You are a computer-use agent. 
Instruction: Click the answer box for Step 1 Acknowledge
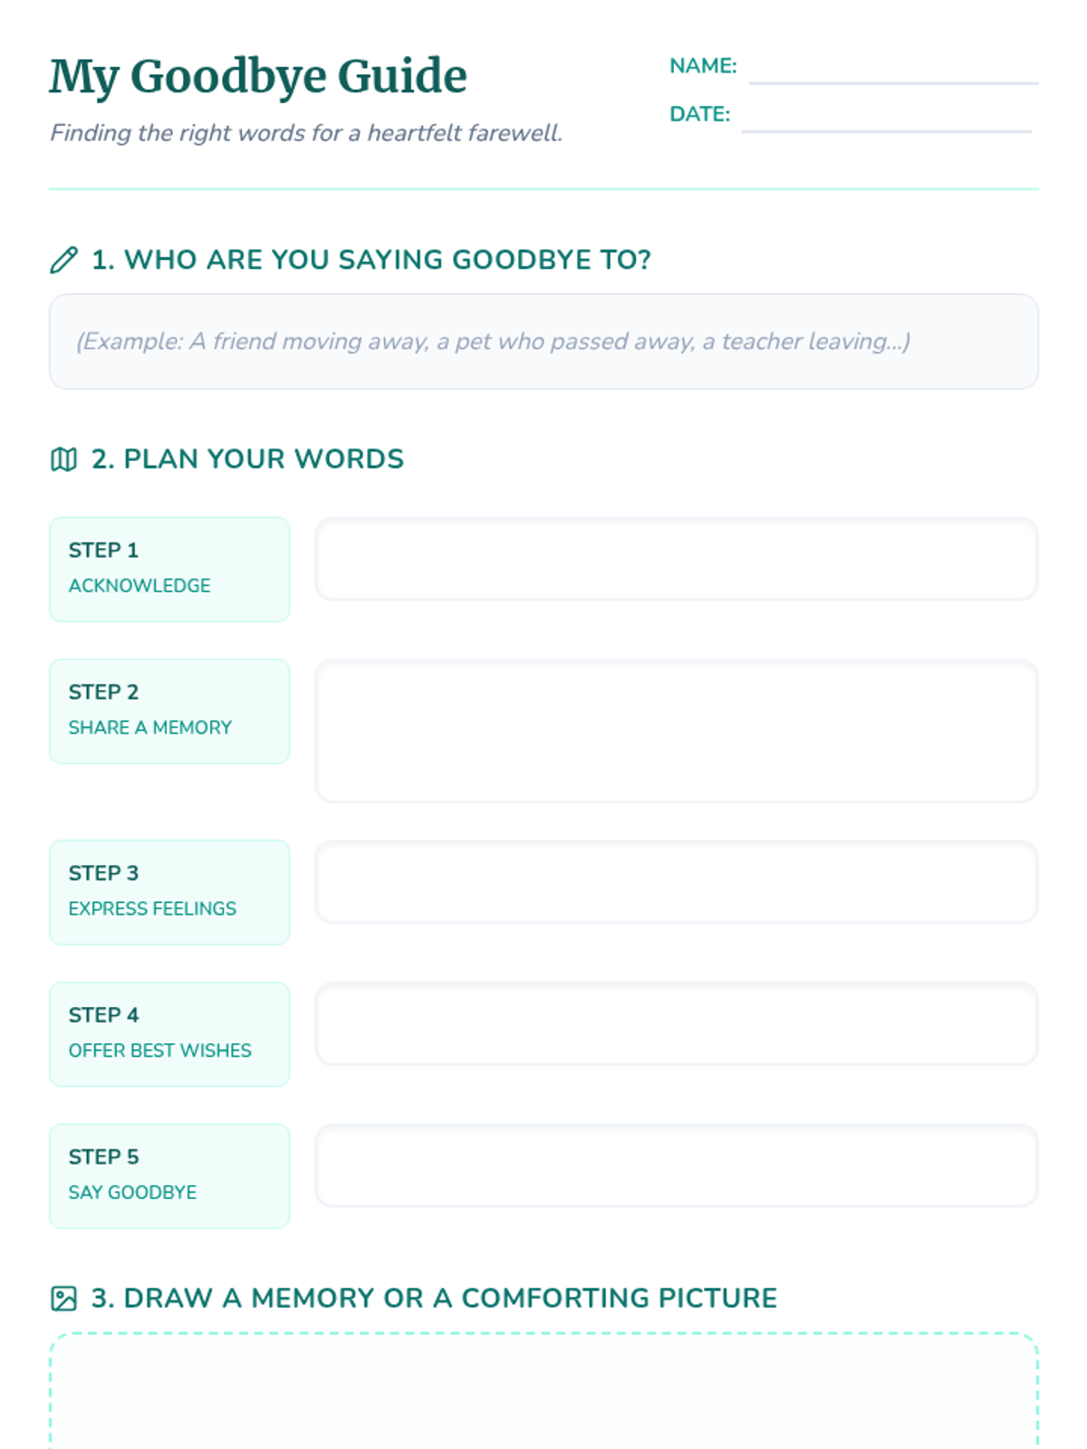(x=677, y=559)
